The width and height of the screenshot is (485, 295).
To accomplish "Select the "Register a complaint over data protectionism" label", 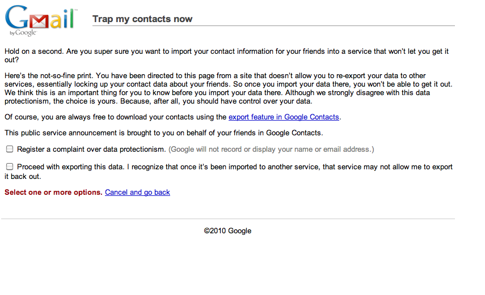I will (x=91, y=149).
